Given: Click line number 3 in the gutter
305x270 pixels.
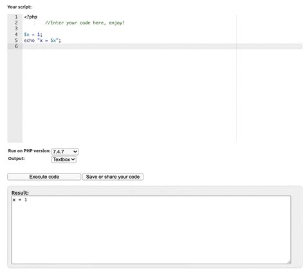Looking at the screenshot, I should (x=16, y=28).
